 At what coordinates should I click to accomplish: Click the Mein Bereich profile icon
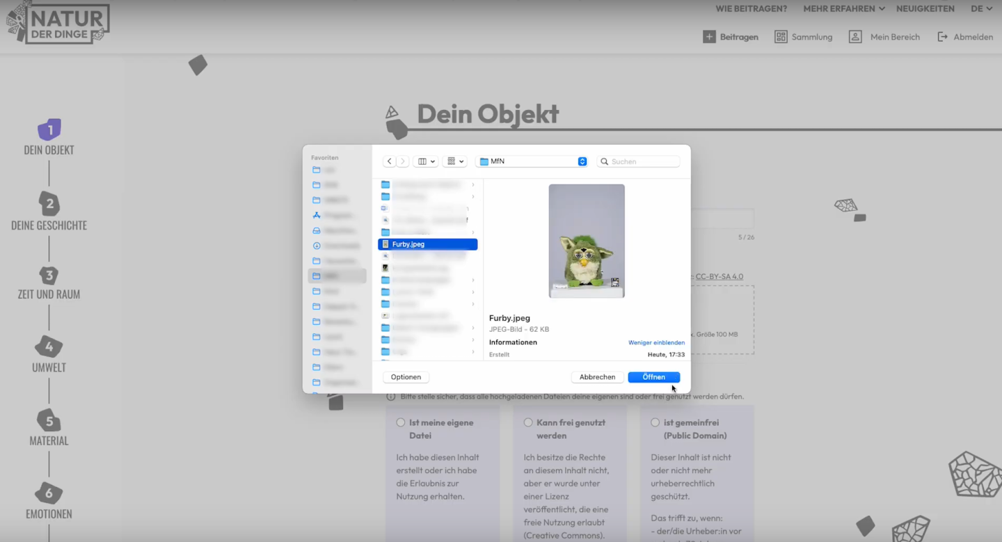click(x=855, y=37)
